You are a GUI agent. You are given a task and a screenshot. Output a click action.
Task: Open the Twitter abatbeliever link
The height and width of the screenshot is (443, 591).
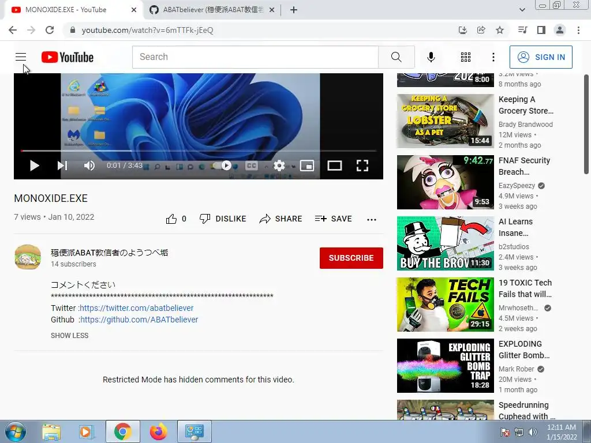coord(136,308)
